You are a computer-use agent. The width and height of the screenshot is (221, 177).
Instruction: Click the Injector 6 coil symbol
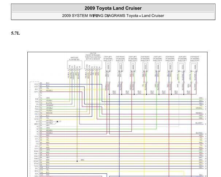(170, 66)
